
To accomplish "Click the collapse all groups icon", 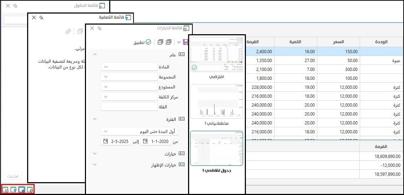I will 161,42.
